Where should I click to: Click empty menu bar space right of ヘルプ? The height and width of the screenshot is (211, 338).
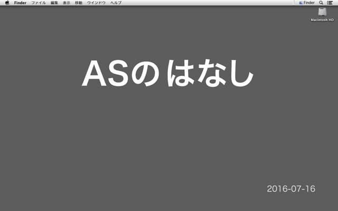tap(211, 3)
